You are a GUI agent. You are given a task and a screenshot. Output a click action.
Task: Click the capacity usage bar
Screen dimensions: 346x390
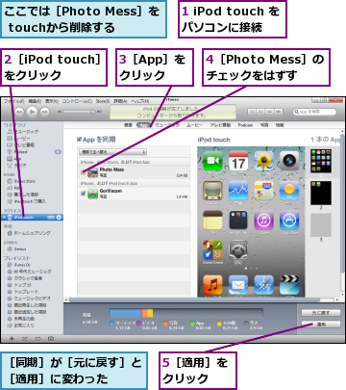(186, 313)
